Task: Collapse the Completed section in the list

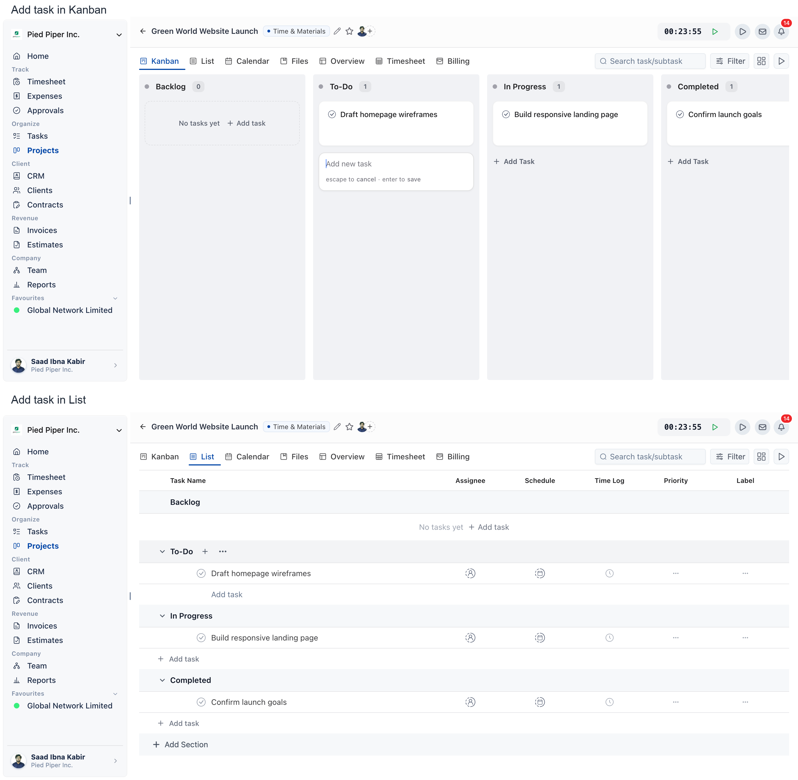Action: (162, 680)
